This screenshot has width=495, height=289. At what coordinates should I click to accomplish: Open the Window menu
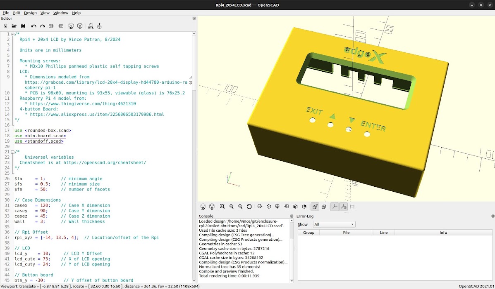pyautogui.click(x=61, y=13)
